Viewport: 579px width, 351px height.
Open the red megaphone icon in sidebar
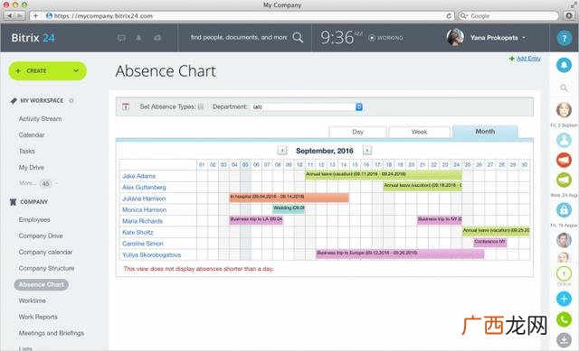[x=564, y=160]
